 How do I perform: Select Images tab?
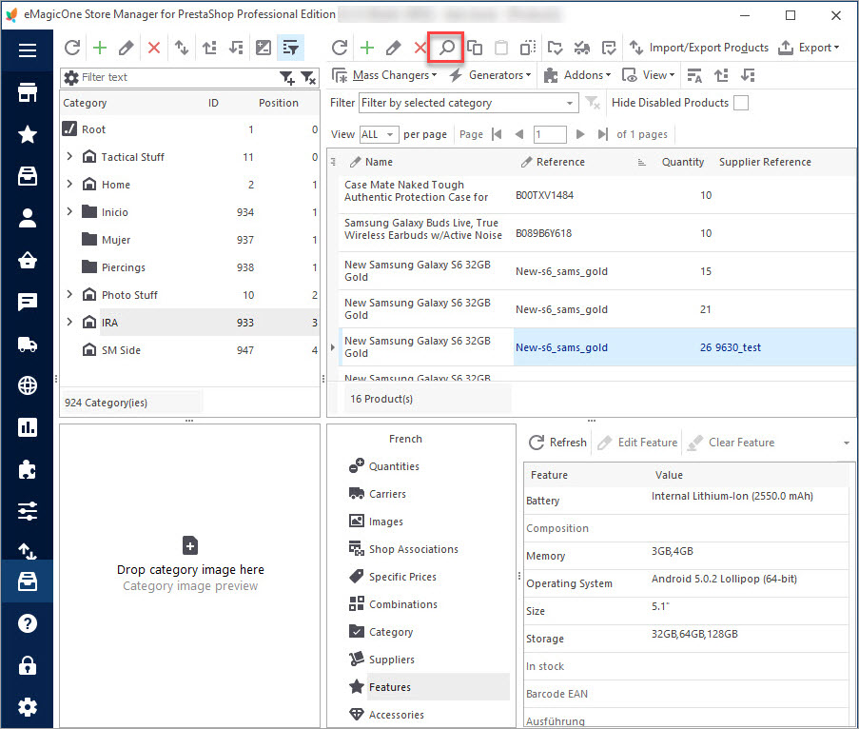pyautogui.click(x=385, y=522)
